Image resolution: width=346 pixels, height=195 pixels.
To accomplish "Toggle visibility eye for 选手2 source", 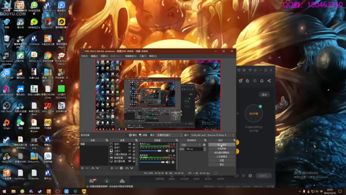I will 130,147.
